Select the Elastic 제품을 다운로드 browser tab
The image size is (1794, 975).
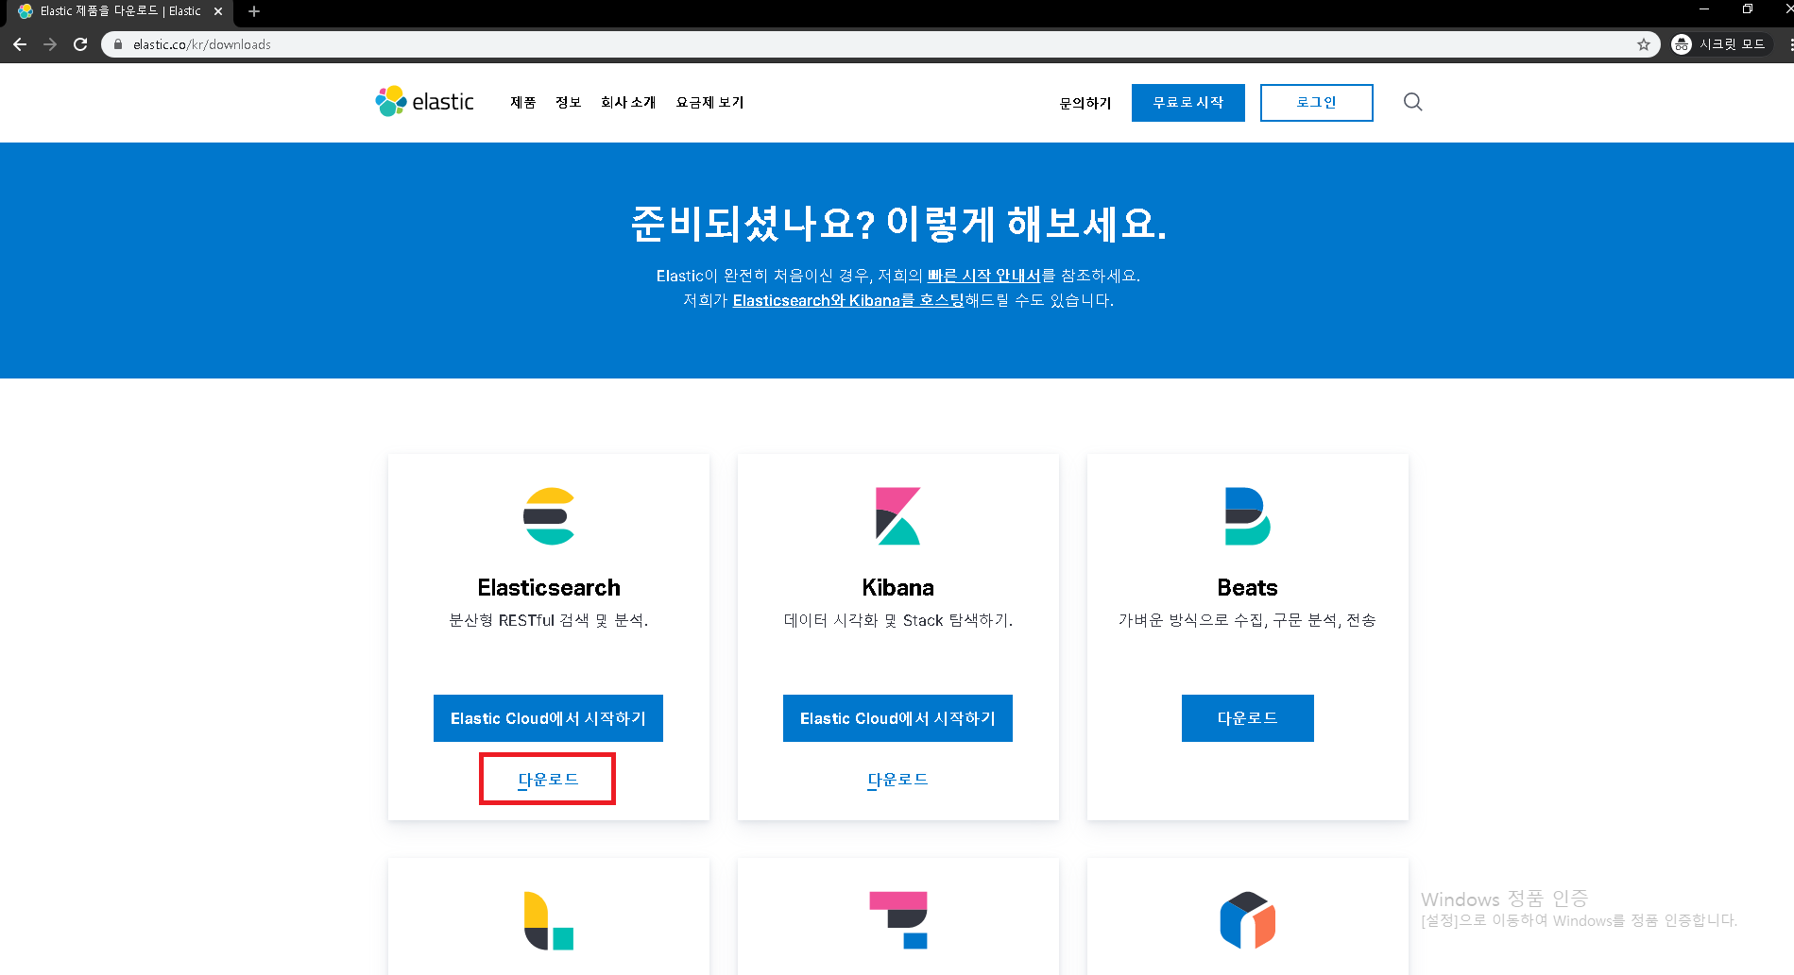pyautogui.click(x=120, y=11)
